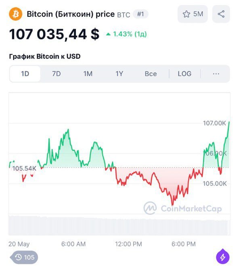Click the green 1.43% change indicator

point(126,34)
